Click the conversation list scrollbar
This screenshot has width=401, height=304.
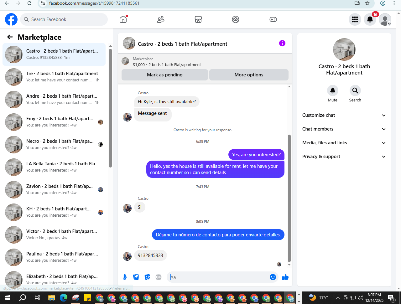pyautogui.click(x=110, y=108)
